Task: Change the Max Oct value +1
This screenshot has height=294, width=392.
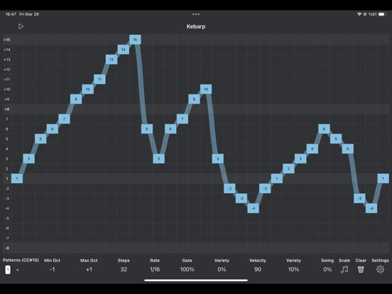Action: coord(89,269)
